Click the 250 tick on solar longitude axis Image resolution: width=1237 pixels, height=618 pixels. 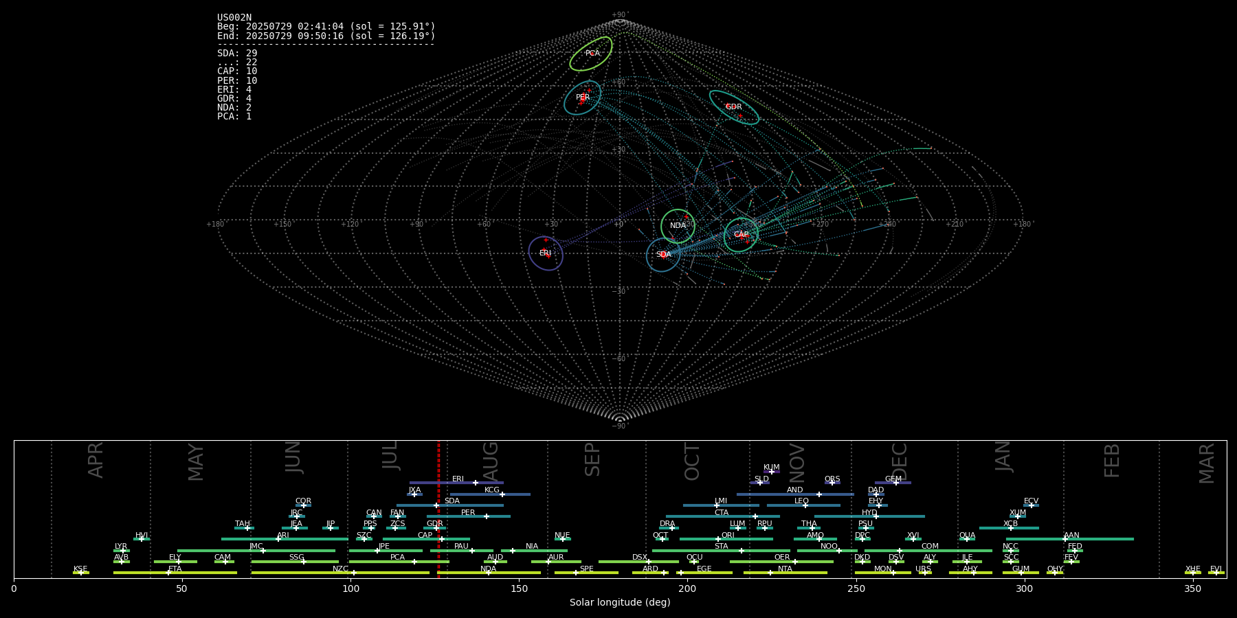coord(856,588)
